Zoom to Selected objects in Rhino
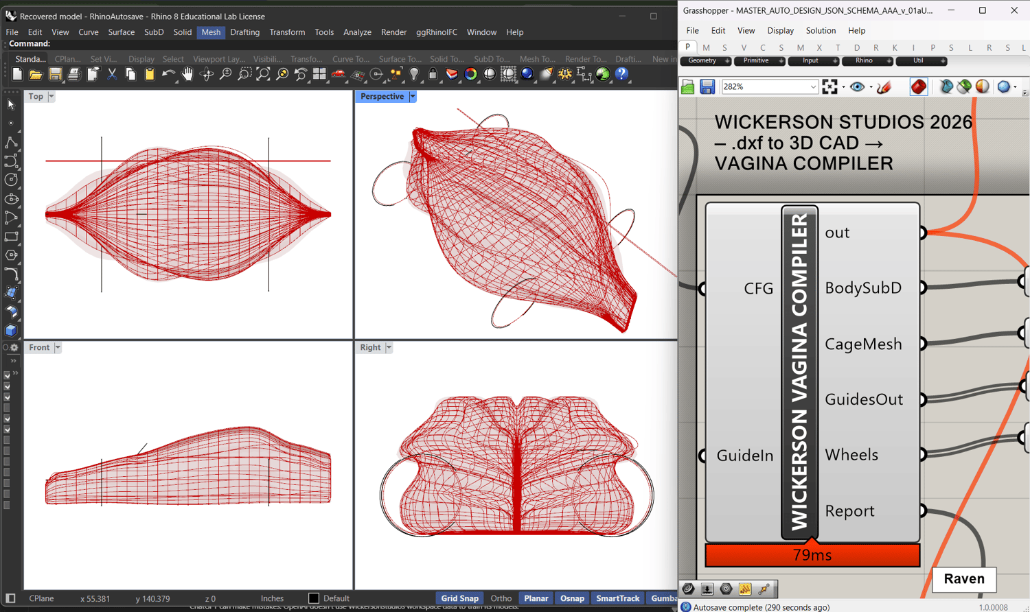The image size is (1030, 612). click(x=282, y=74)
